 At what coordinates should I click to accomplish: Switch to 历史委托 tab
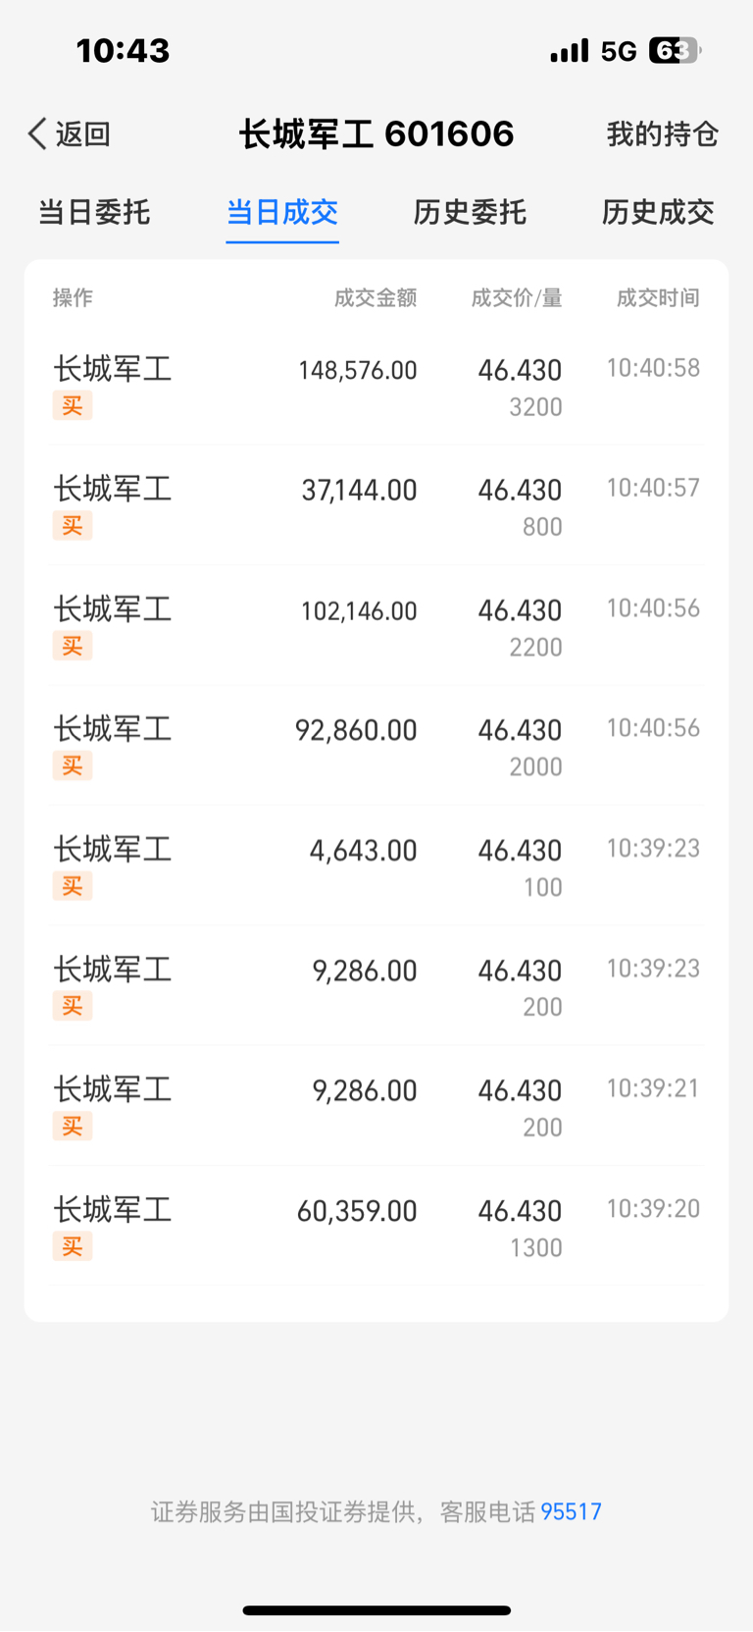(x=470, y=212)
